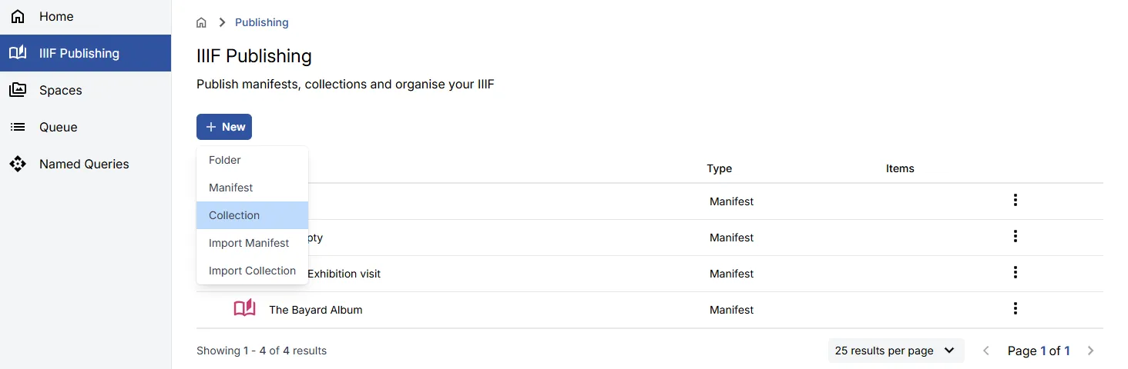
Task: Click Import Collection in the menu
Action: pos(252,271)
